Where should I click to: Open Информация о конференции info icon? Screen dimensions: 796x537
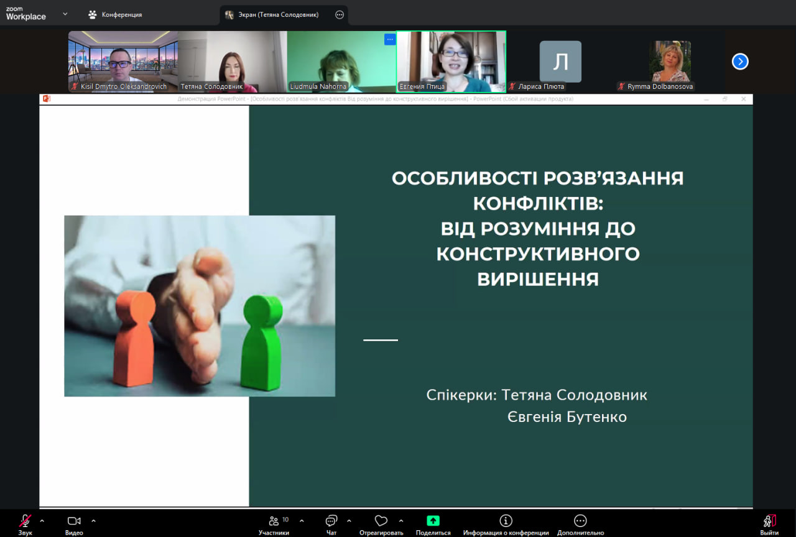[506, 521]
